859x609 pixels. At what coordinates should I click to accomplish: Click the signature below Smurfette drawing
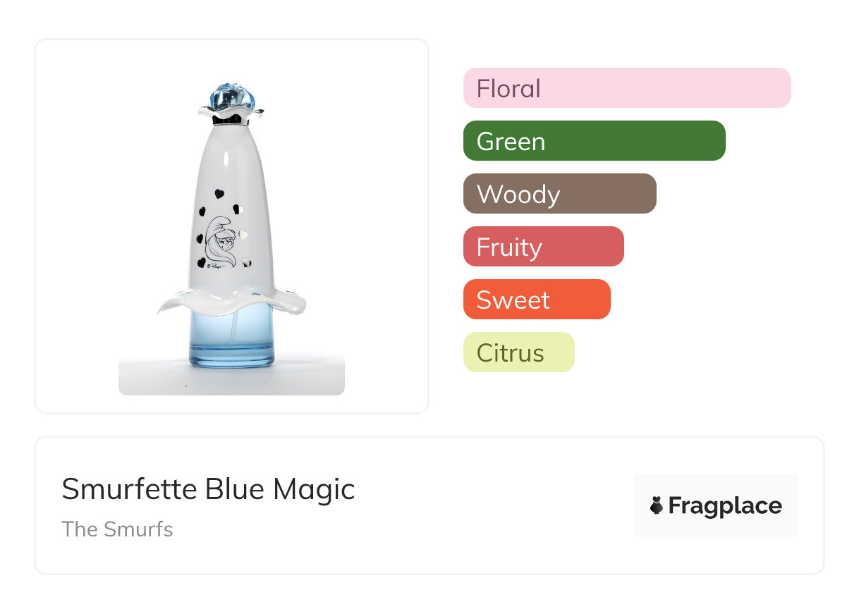[217, 266]
